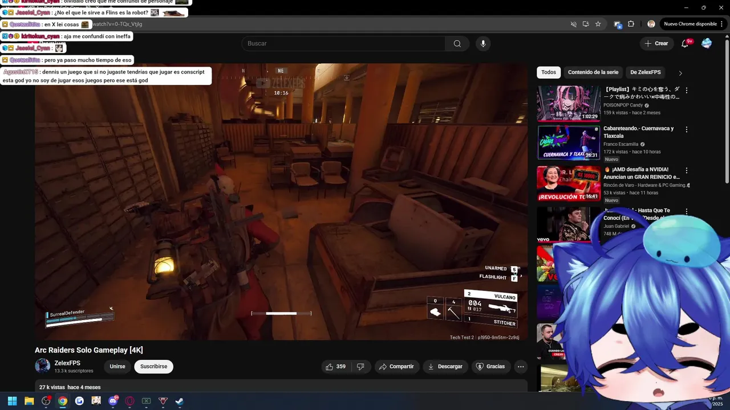
Task: Click the YouTube search magnifier button
Action: (457, 44)
